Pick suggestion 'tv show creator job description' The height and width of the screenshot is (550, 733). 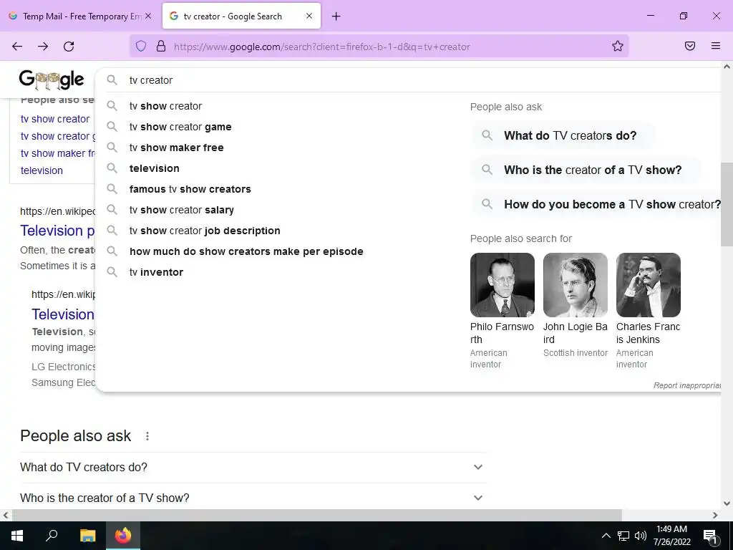click(205, 231)
